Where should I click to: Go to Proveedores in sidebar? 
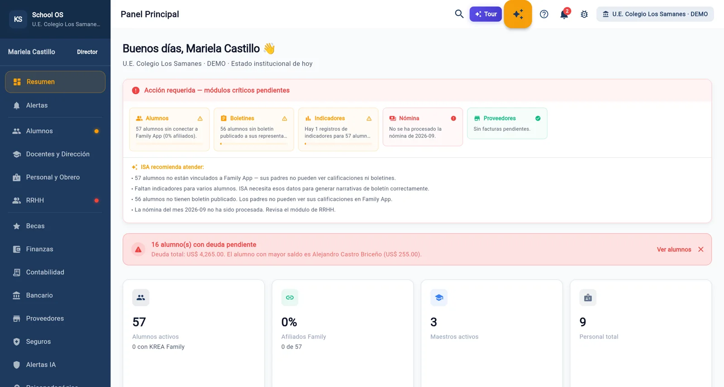click(55, 318)
